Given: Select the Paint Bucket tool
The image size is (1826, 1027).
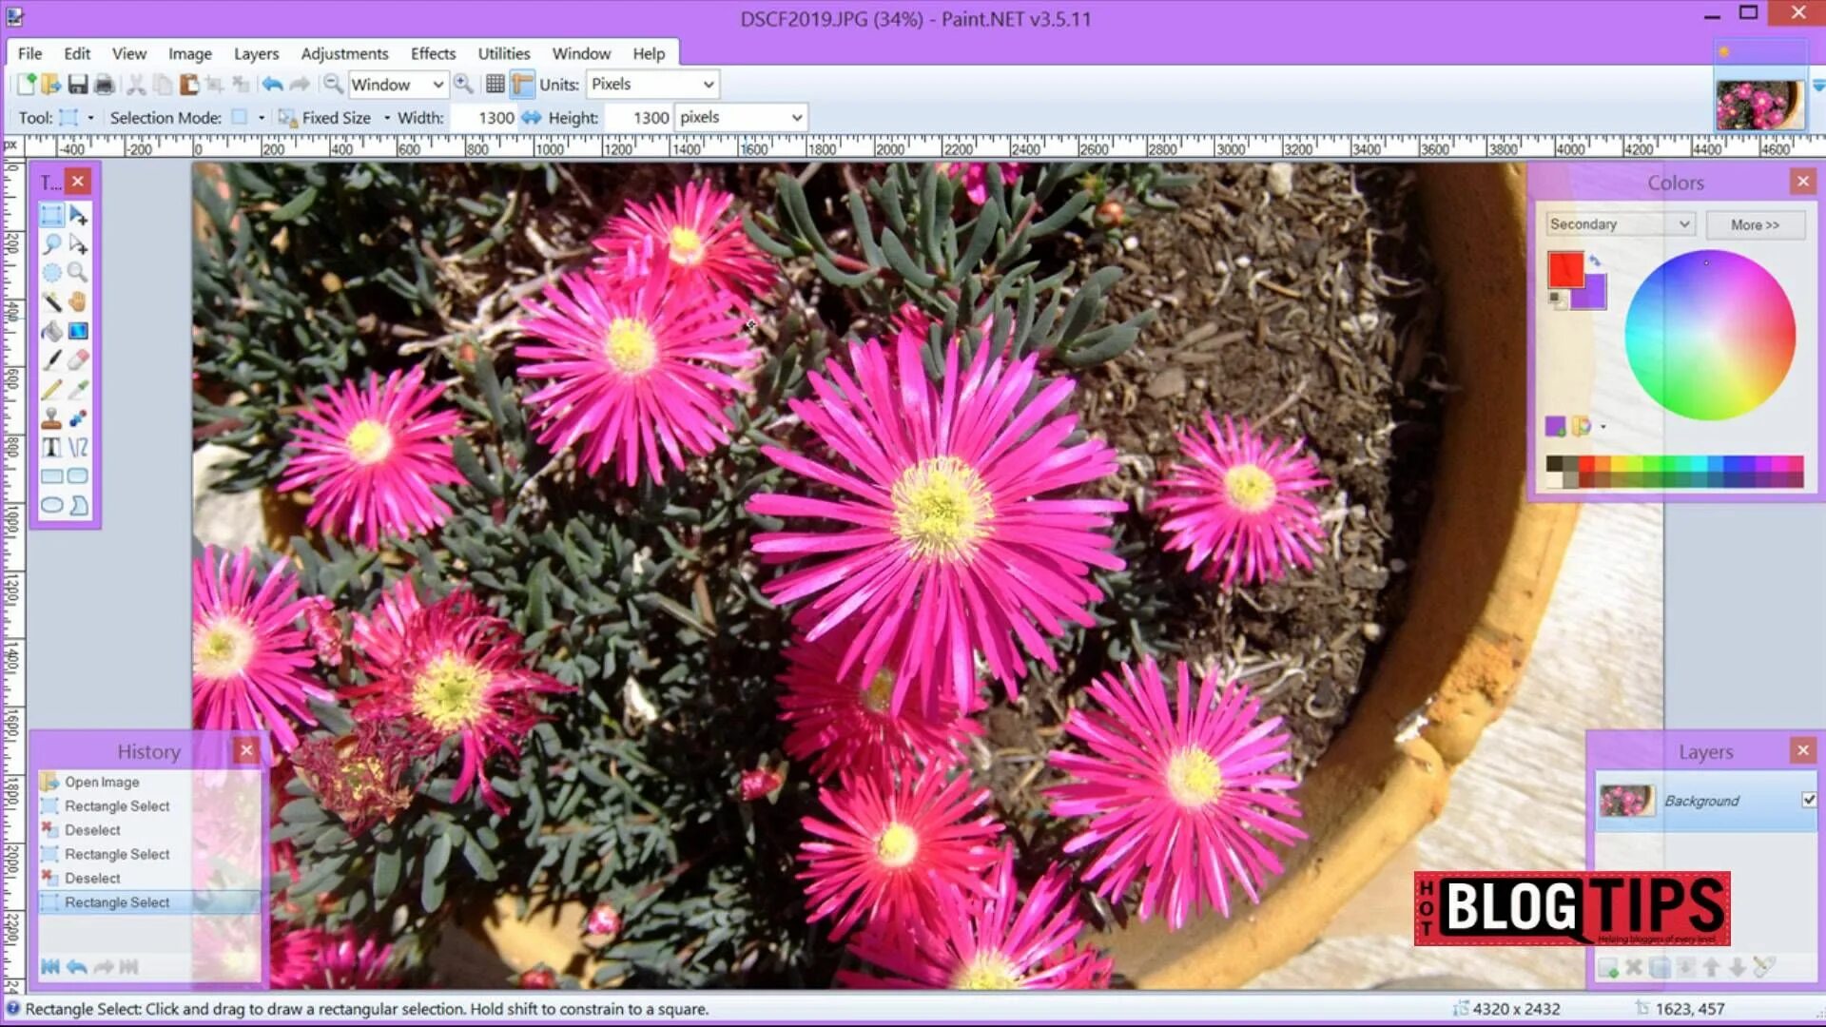Looking at the screenshot, I should [x=51, y=331].
